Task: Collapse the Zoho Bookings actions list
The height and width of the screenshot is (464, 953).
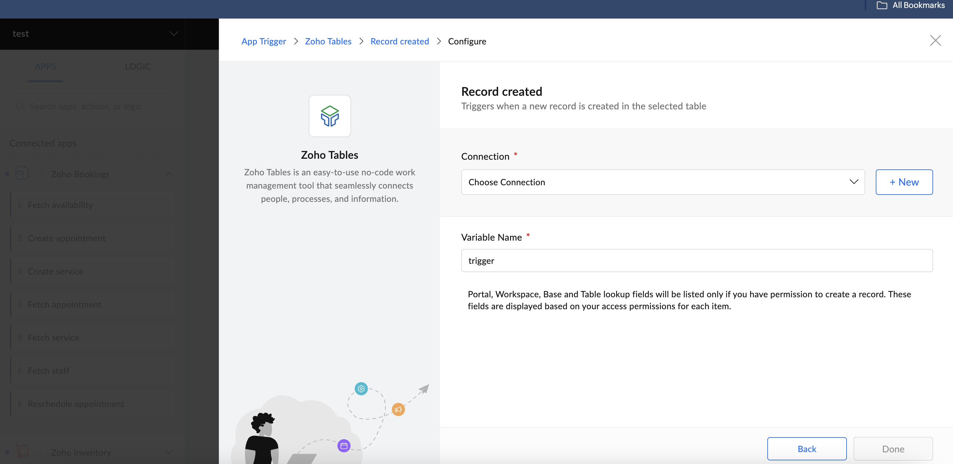Action: click(x=169, y=174)
